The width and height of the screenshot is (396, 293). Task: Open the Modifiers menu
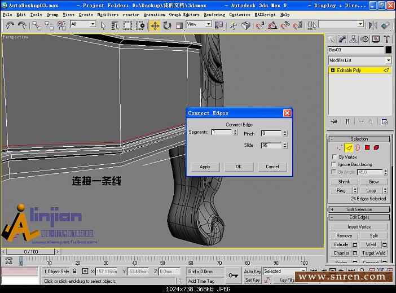pos(108,15)
